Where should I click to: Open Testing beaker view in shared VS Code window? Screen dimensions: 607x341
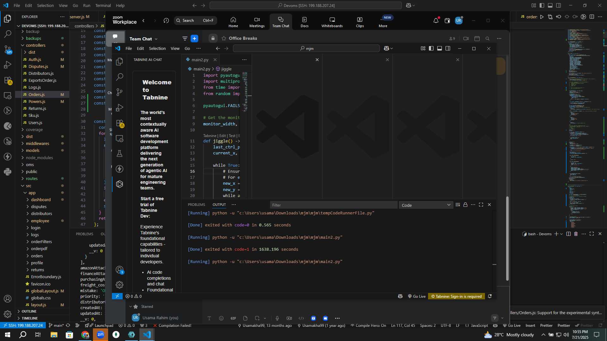click(x=120, y=153)
